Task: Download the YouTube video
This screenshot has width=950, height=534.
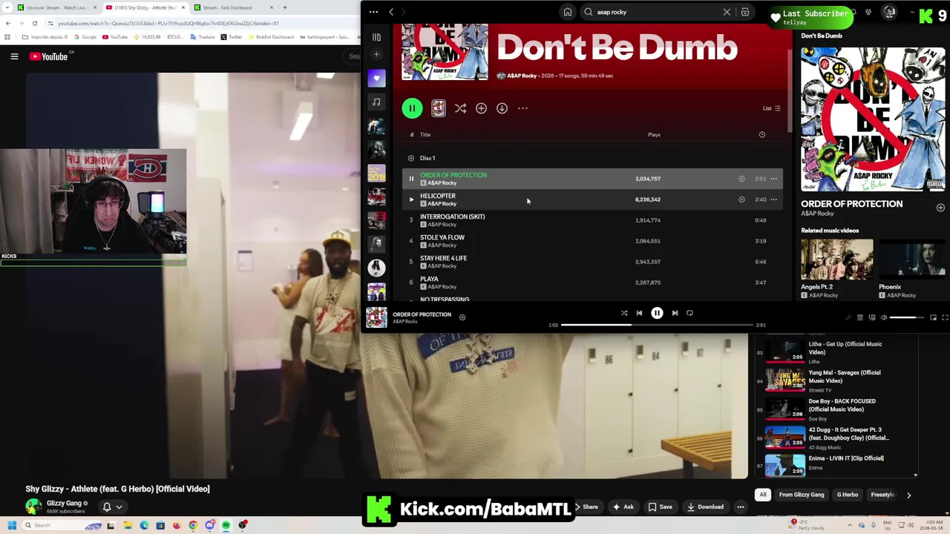Action: click(705, 507)
